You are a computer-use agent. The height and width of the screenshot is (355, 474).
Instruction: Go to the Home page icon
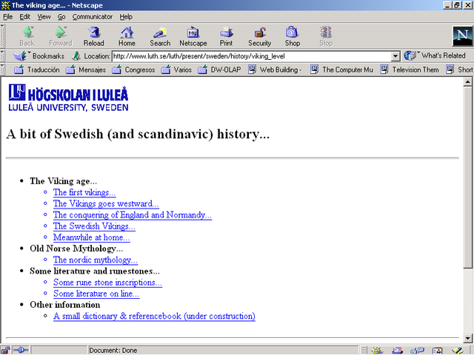[127, 36]
